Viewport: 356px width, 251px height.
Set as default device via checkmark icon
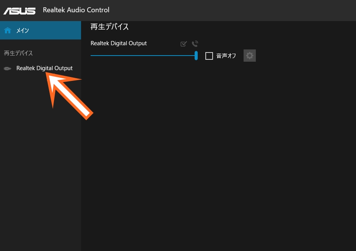pyautogui.click(x=184, y=44)
